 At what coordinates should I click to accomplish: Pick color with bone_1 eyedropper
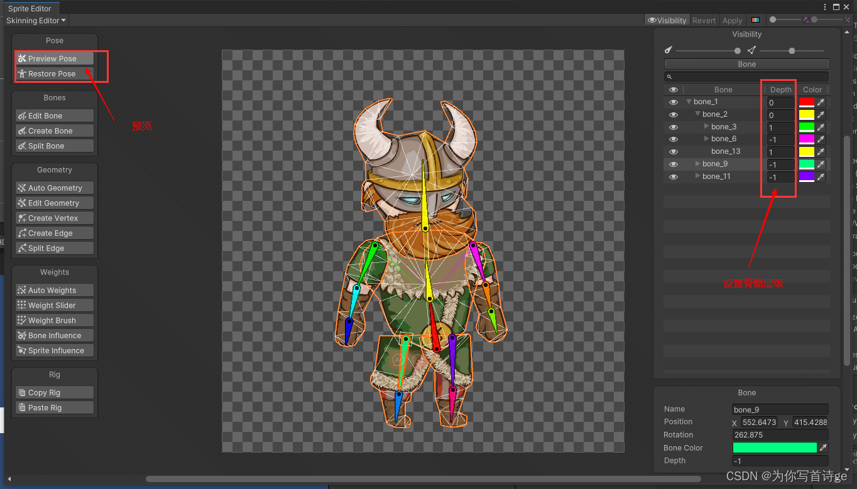tap(821, 102)
